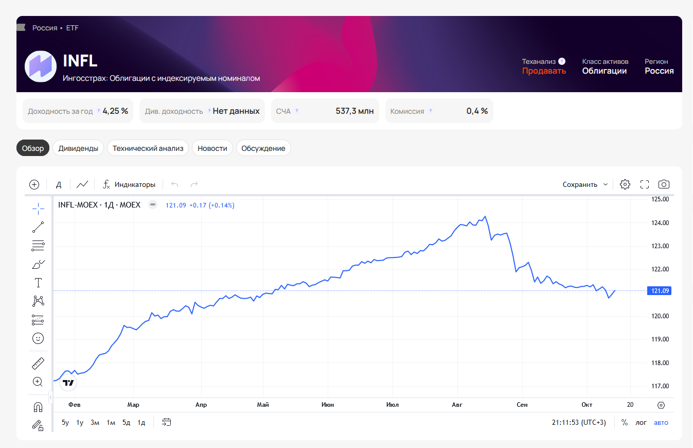The width and height of the screenshot is (693, 448).
Task: Open the Д timeframe interval selector
Action: (x=59, y=184)
